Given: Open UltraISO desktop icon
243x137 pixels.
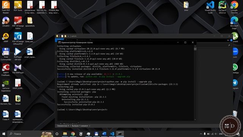Looking at the screenshot, I should coord(6,22).
